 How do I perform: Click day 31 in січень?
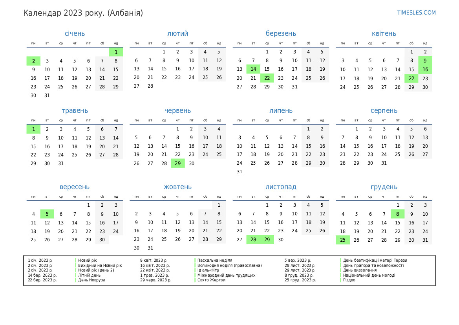click(x=47, y=95)
